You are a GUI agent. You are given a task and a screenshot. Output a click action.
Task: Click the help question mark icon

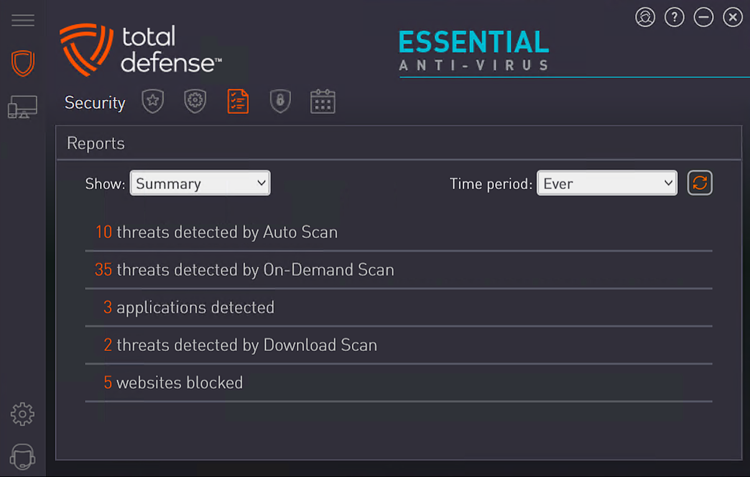[x=674, y=17]
